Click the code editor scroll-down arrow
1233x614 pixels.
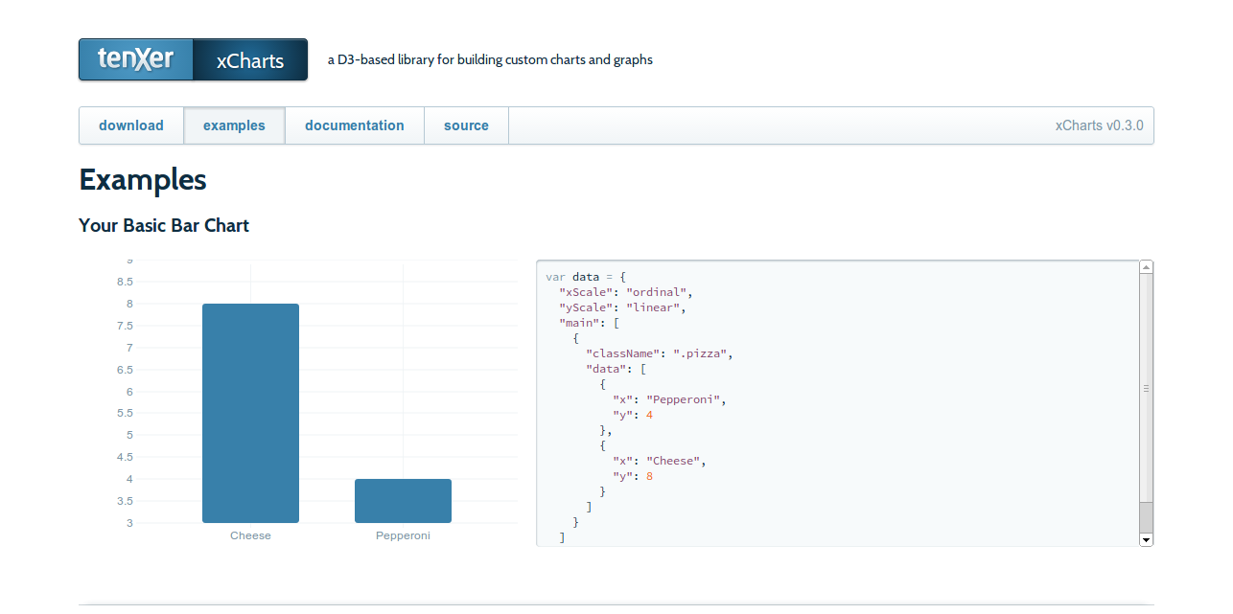[1146, 540]
